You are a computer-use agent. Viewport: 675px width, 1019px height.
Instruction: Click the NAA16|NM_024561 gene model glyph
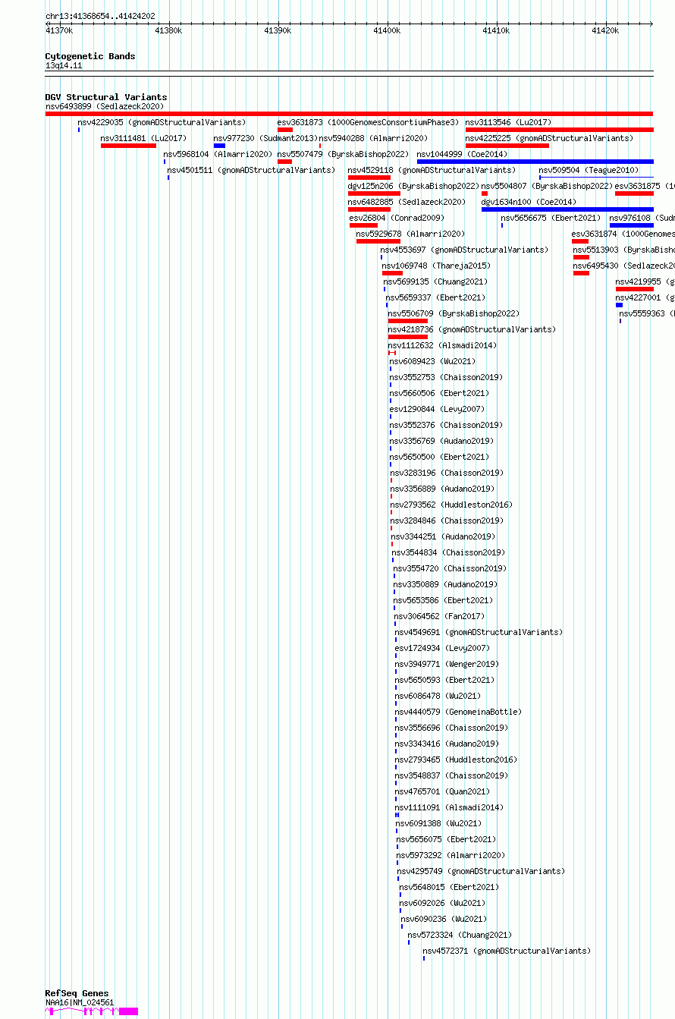click(92, 1011)
